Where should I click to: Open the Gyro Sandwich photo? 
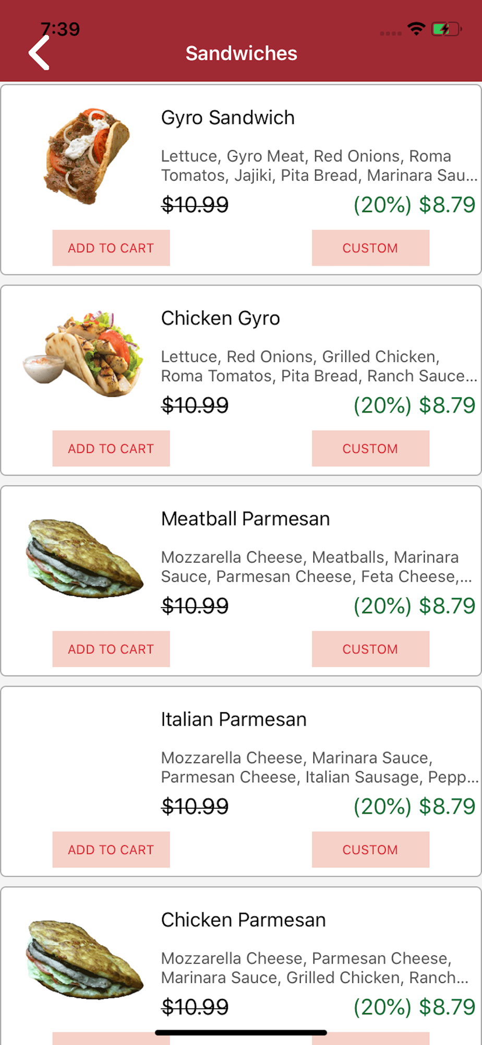coord(86,156)
